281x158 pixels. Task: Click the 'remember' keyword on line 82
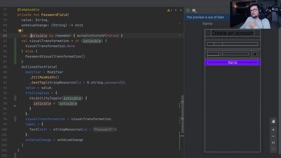[x=63, y=36]
